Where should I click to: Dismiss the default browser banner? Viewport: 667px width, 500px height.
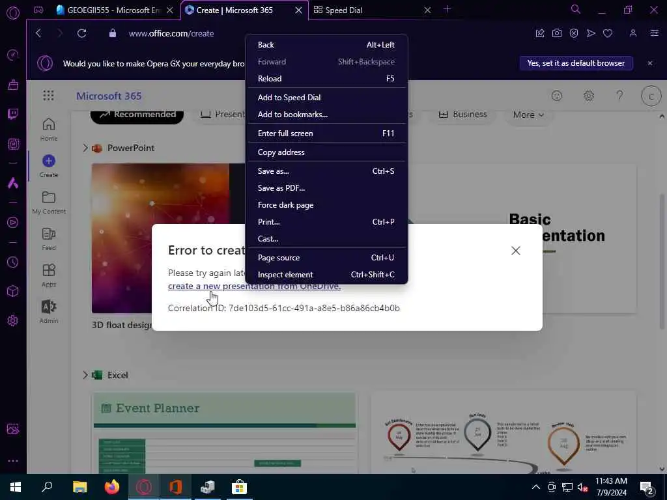[x=650, y=63]
